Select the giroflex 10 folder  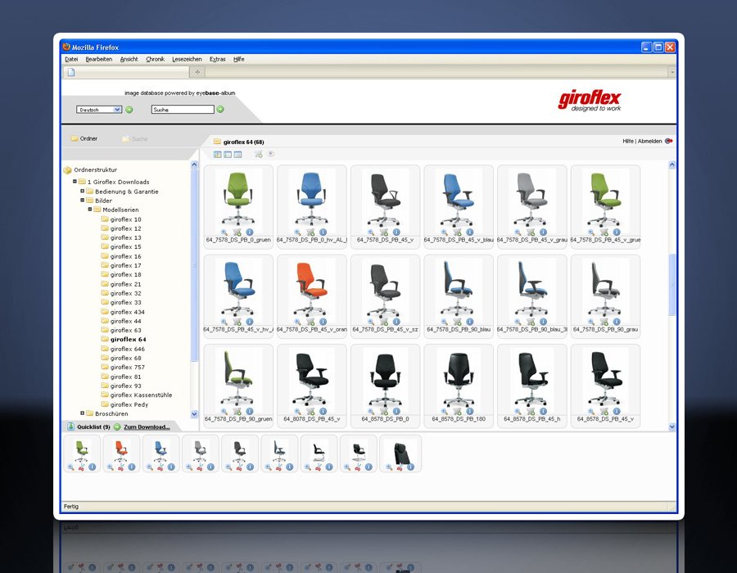[x=125, y=219]
